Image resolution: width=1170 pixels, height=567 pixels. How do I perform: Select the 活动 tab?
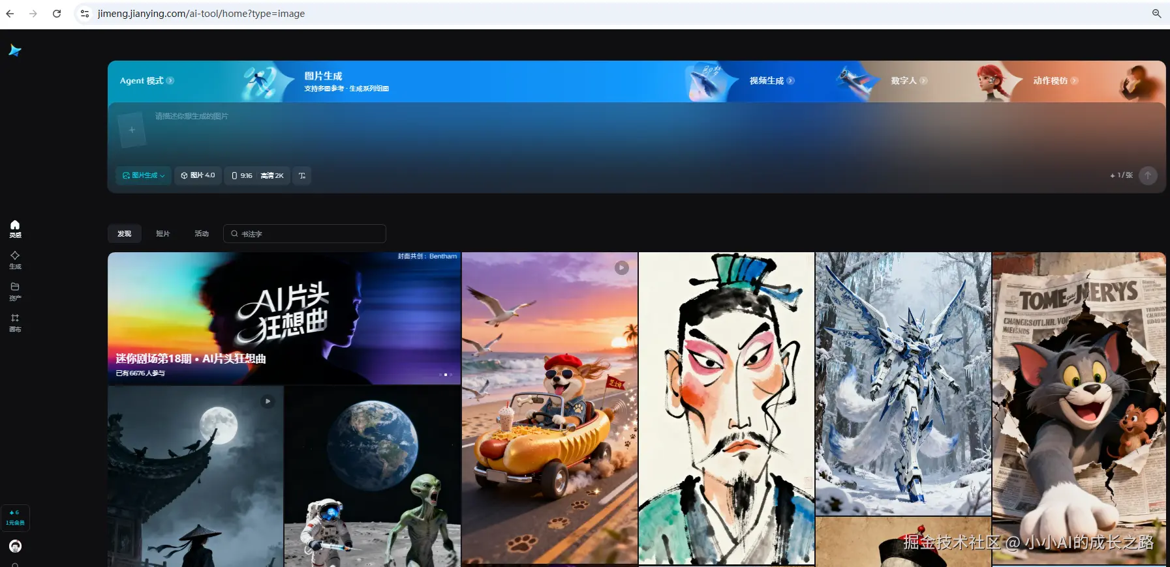click(202, 233)
